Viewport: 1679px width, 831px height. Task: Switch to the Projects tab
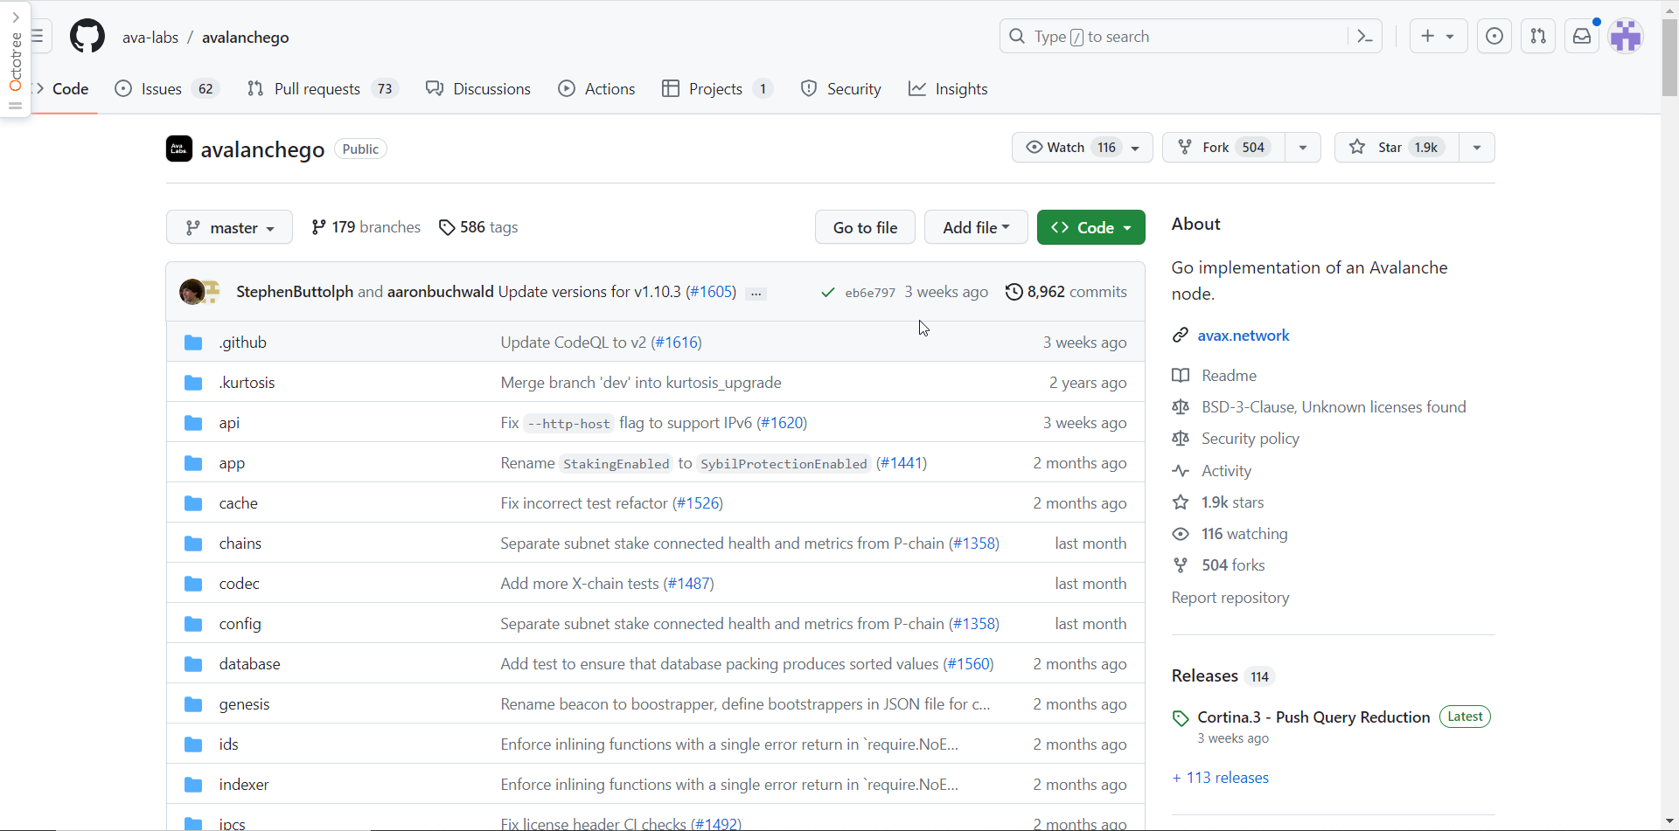[717, 89]
